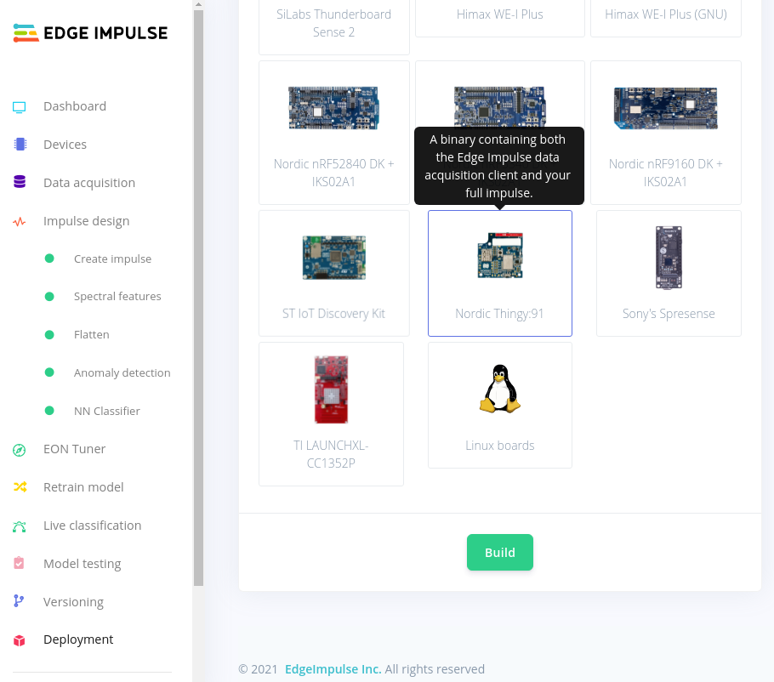The height and width of the screenshot is (682, 774).
Task: Click the Devices chip icon
Action: click(x=20, y=144)
